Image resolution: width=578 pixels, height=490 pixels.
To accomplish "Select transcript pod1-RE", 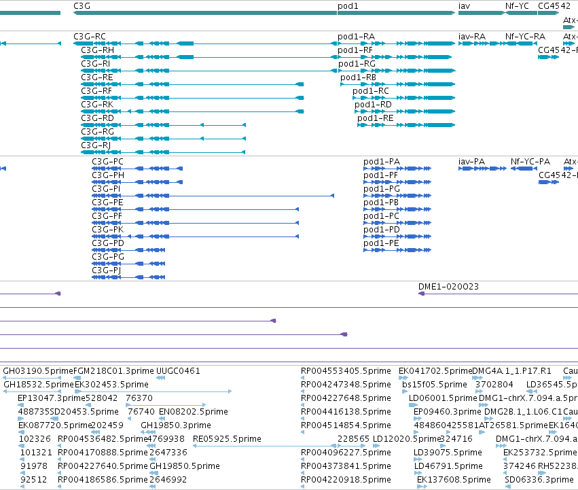I will pyautogui.click(x=375, y=118).
